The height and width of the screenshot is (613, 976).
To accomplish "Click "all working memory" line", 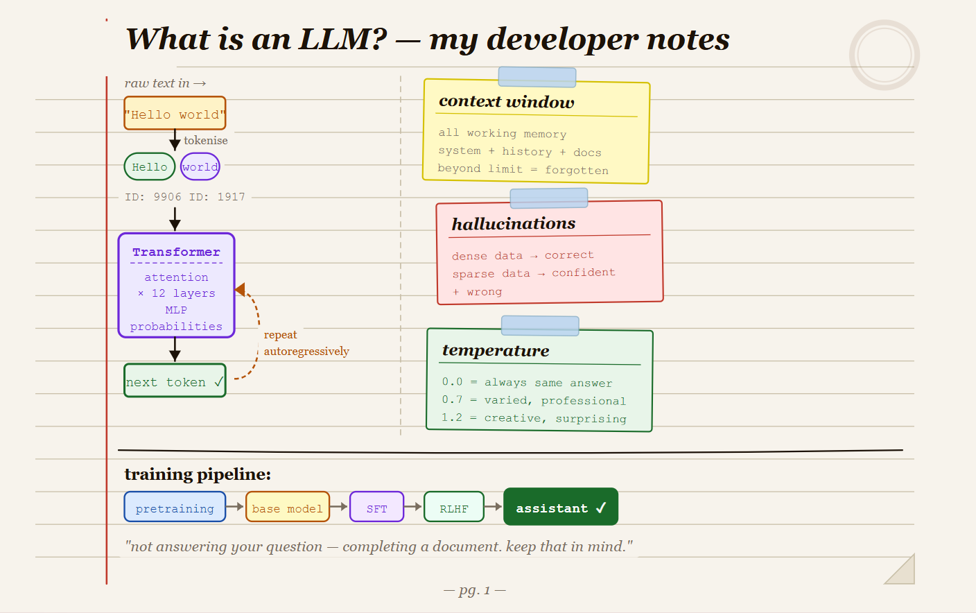I will pyautogui.click(x=503, y=133).
